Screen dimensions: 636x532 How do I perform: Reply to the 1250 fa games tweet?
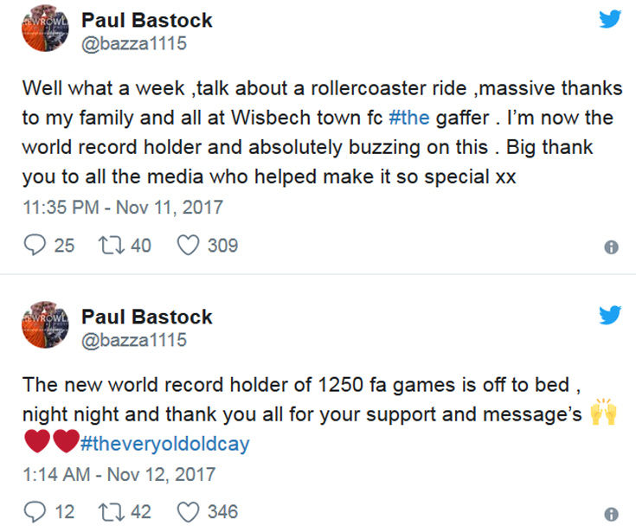click(35, 512)
